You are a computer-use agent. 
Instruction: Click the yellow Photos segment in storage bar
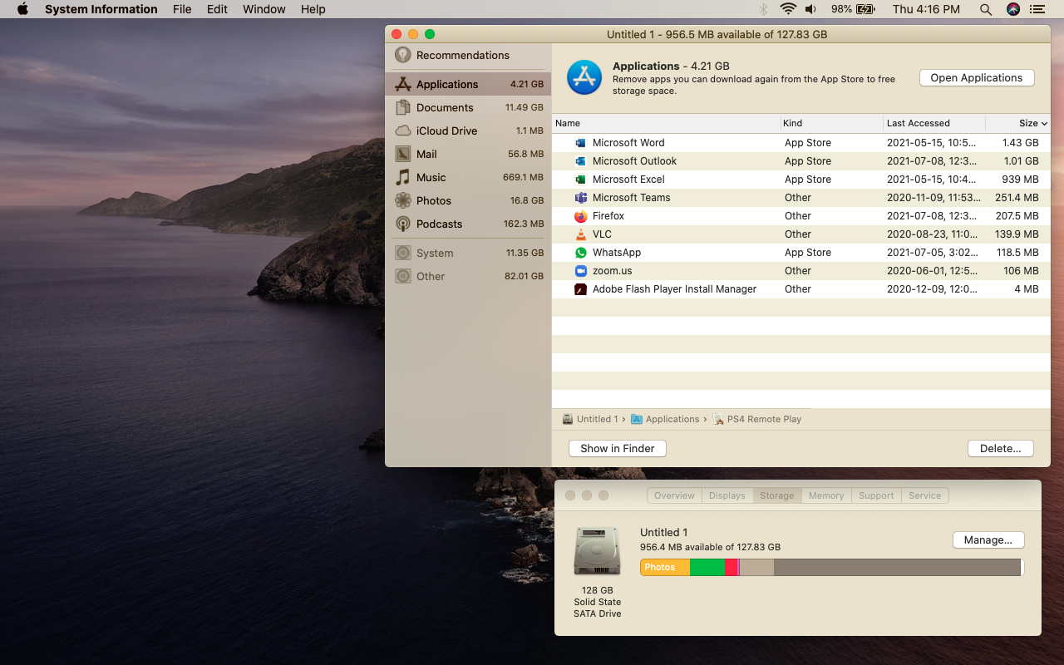pyautogui.click(x=664, y=567)
